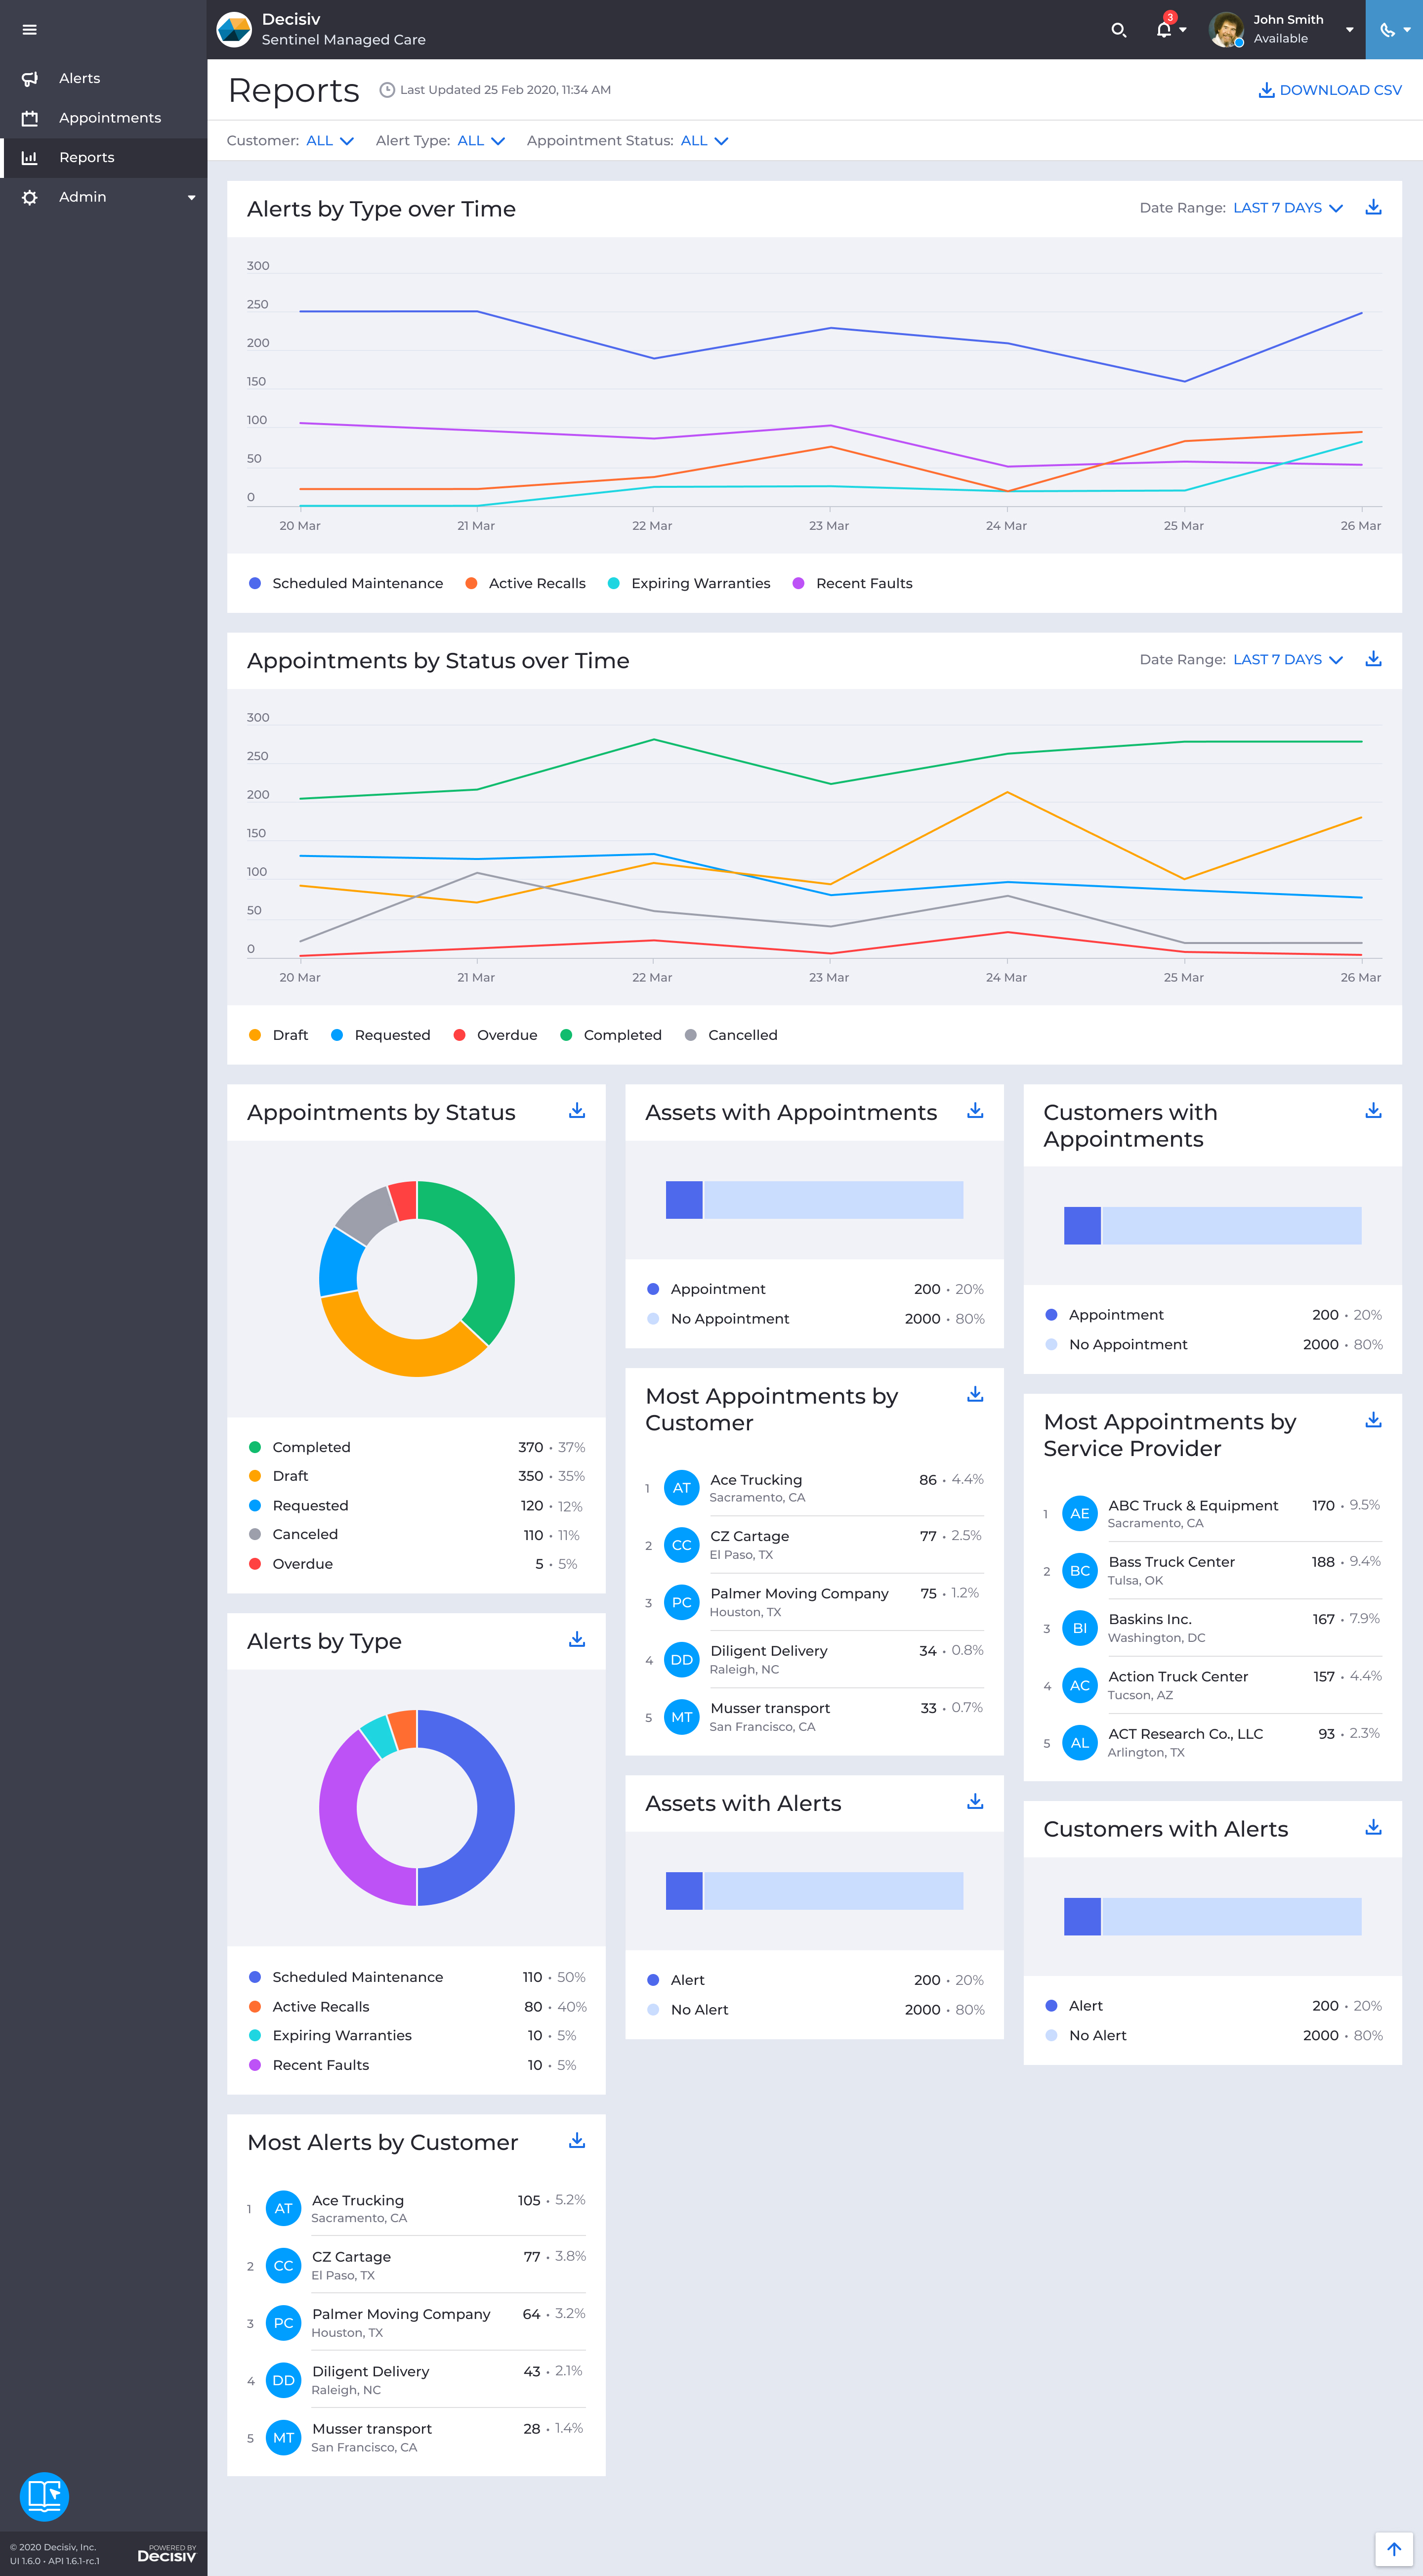The width and height of the screenshot is (1423, 2576).
Task: Download Most Appointments by Customer list
Action: (x=975, y=1394)
